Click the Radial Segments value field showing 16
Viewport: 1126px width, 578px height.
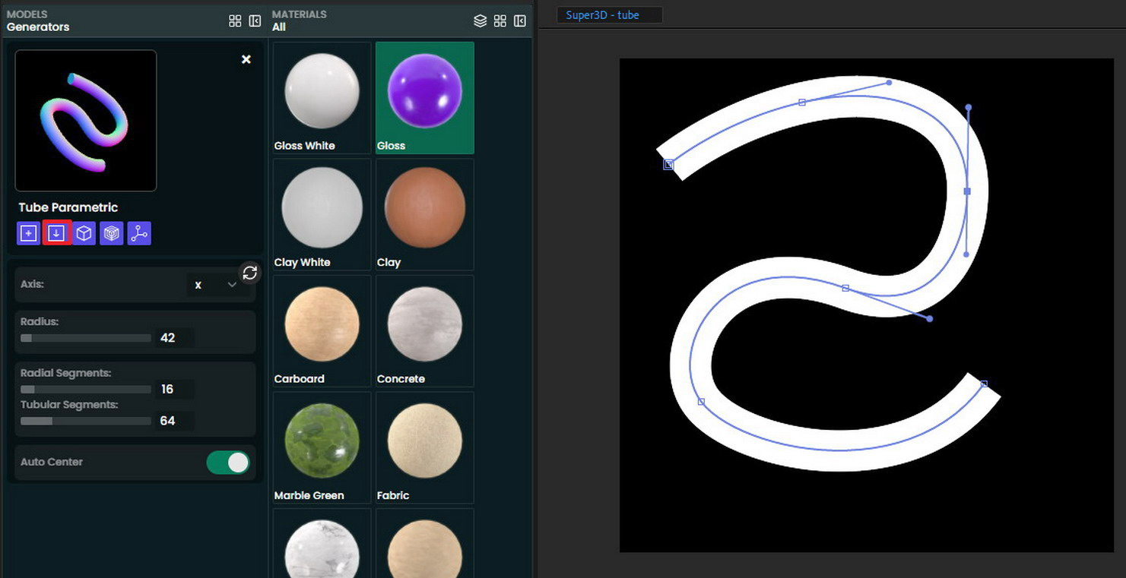point(175,390)
